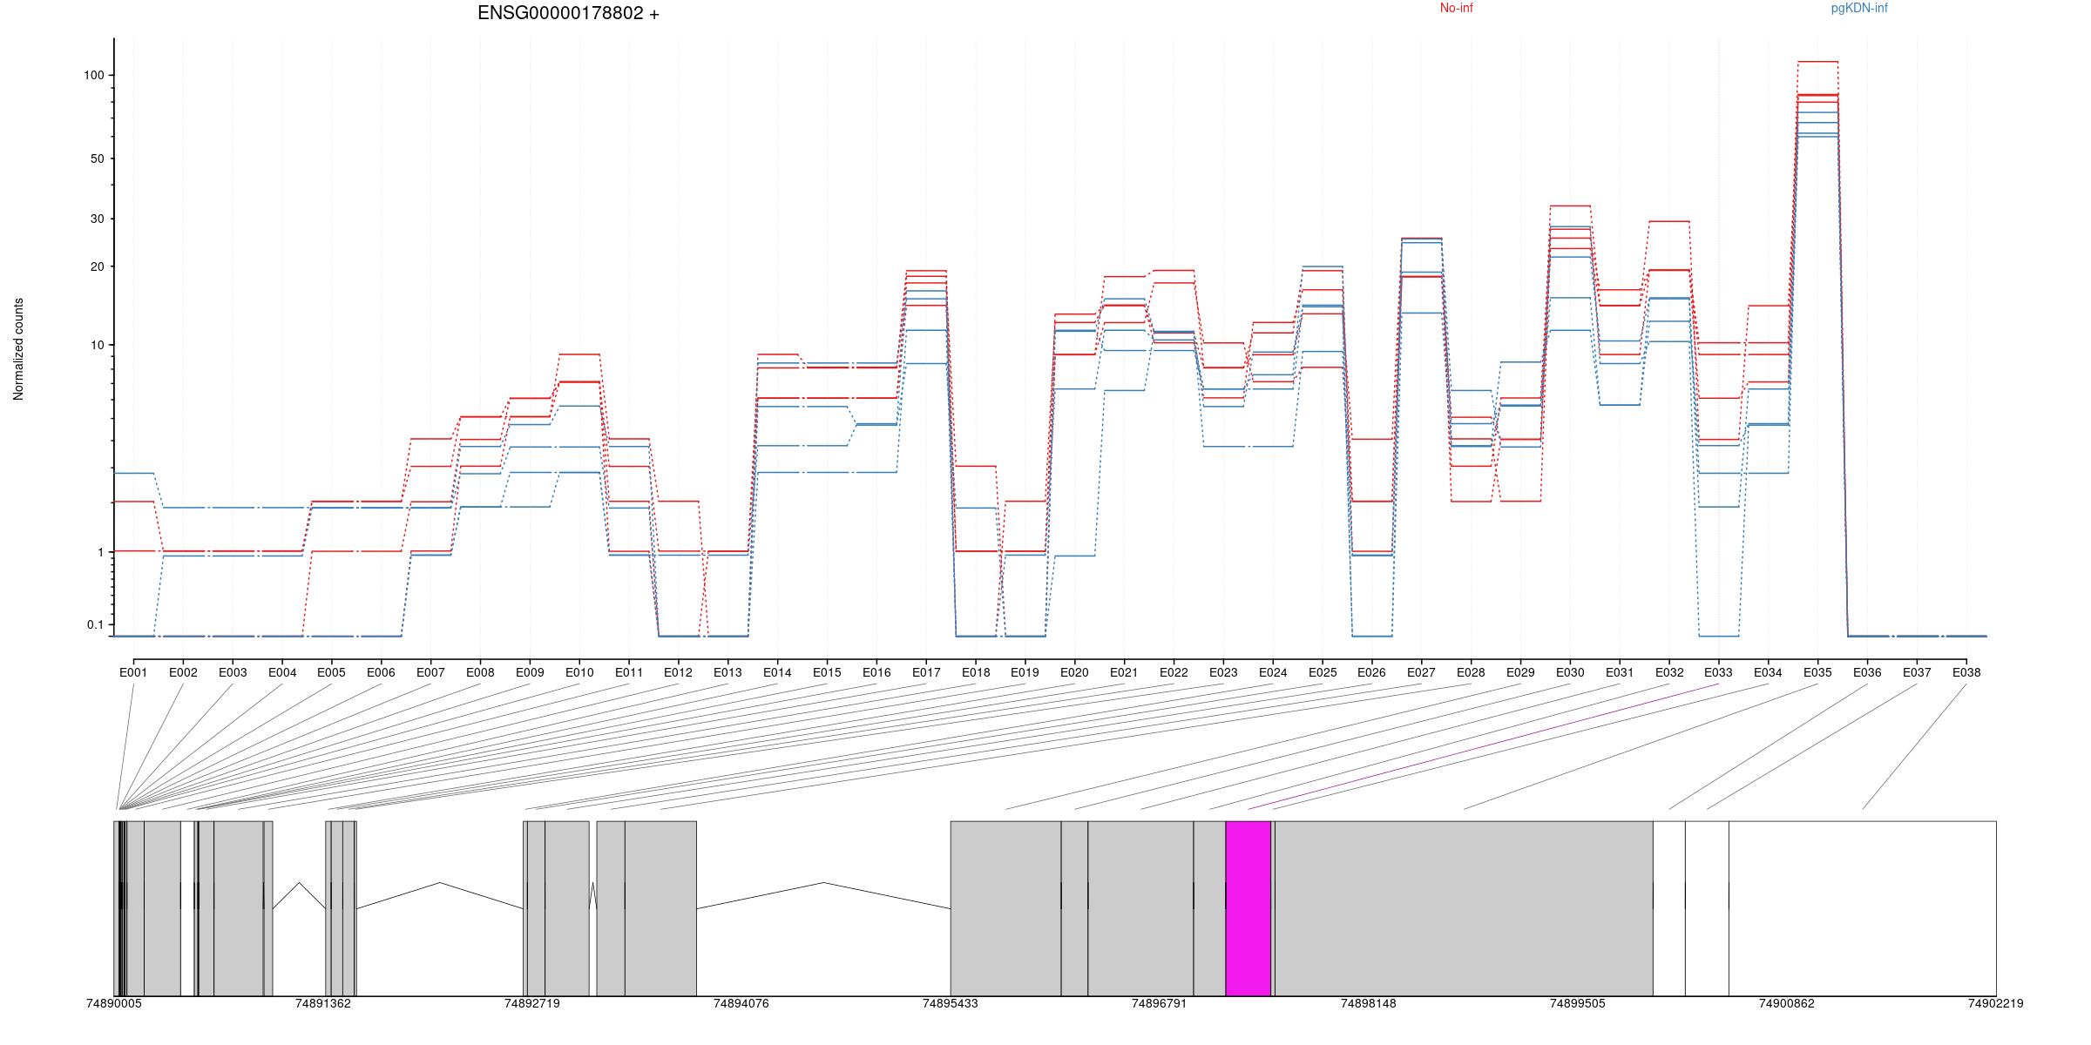Click the ENSG00000178802 + gene title
The height and width of the screenshot is (1045, 2091).
click(568, 14)
